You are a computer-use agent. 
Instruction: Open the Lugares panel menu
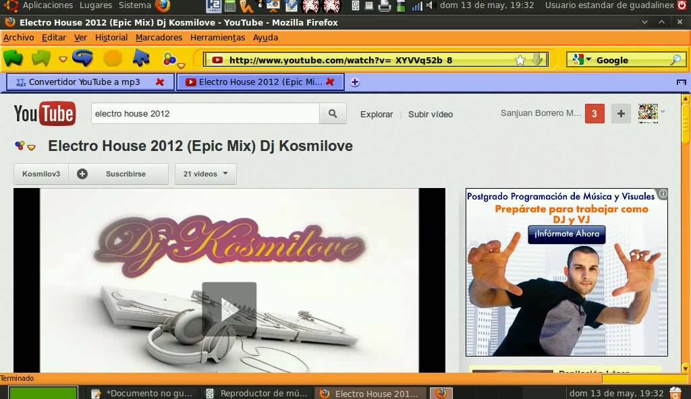click(x=96, y=5)
